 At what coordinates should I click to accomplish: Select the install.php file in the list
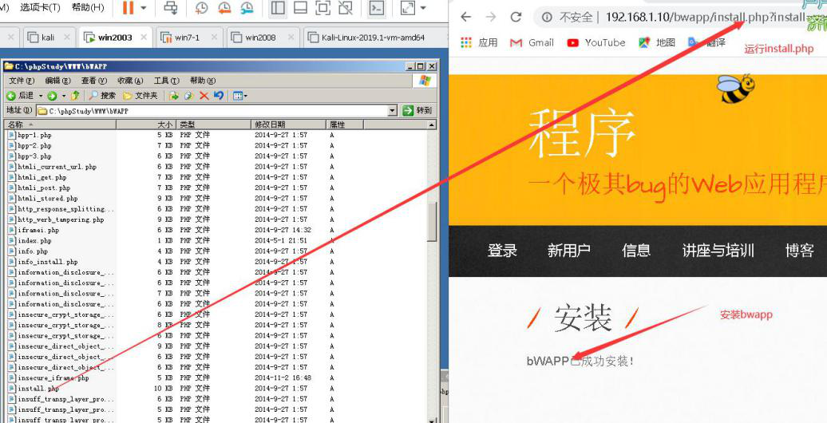[38, 388]
